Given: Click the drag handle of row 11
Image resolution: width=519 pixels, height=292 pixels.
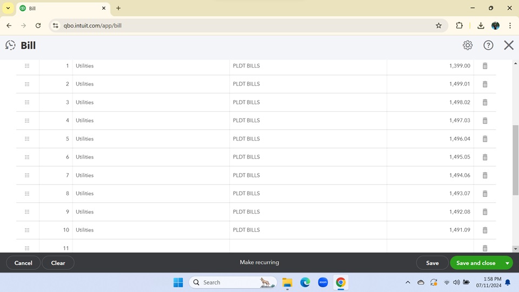Looking at the screenshot, I should coord(27,248).
